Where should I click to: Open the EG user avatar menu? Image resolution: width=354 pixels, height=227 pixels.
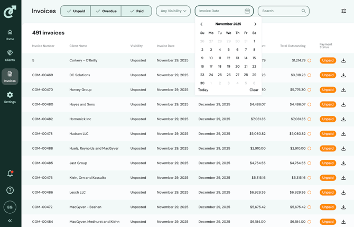click(x=10, y=207)
